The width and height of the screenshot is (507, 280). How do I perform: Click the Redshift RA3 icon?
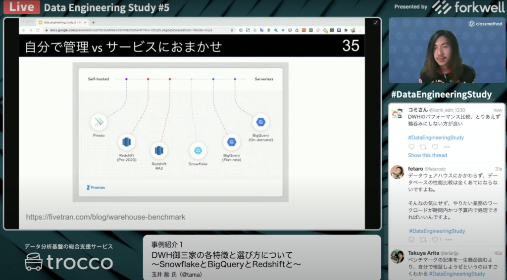(159, 150)
